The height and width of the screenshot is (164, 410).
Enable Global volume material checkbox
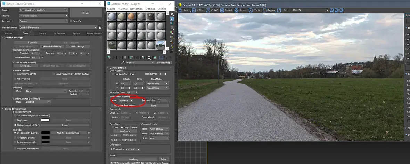tap(15, 149)
